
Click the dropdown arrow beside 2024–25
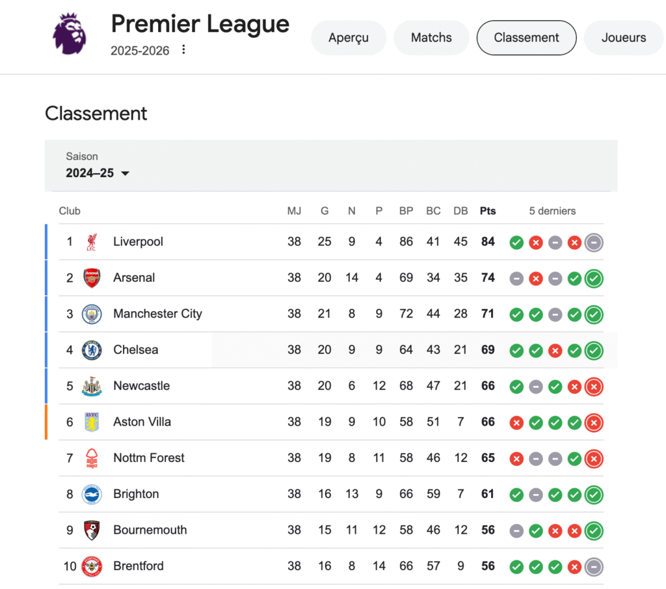[x=126, y=173]
